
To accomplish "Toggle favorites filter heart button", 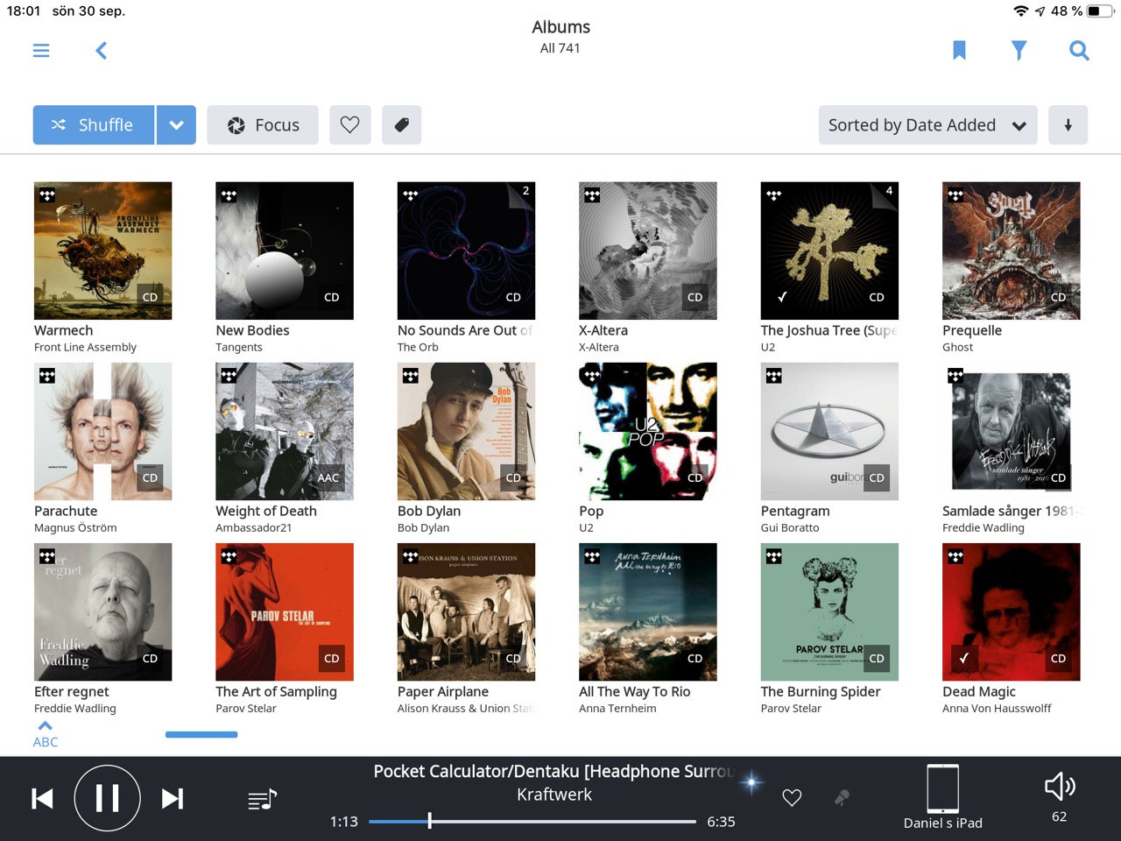I will pyautogui.click(x=350, y=125).
